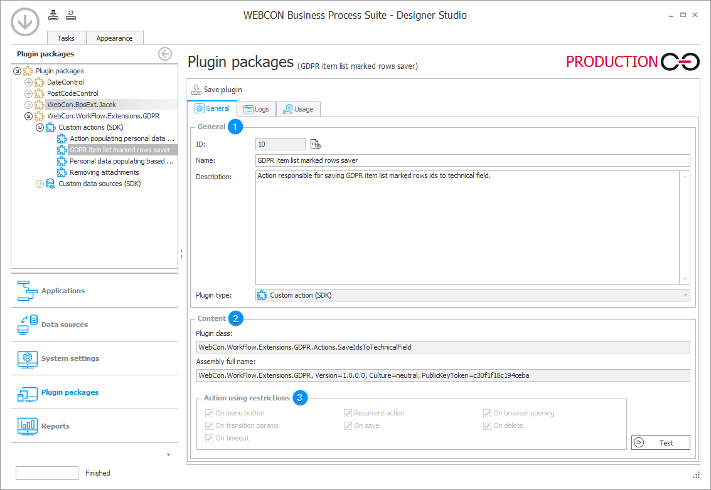Open the Plugin type dropdown
The width and height of the screenshot is (711, 490).
[685, 295]
